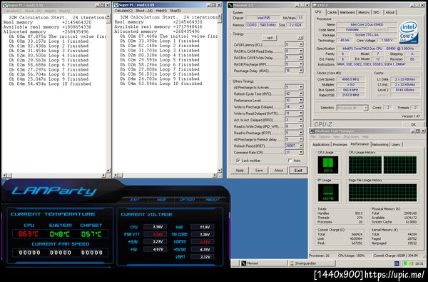Open the Refresh Period (tREF) dropdown

pos(300,146)
